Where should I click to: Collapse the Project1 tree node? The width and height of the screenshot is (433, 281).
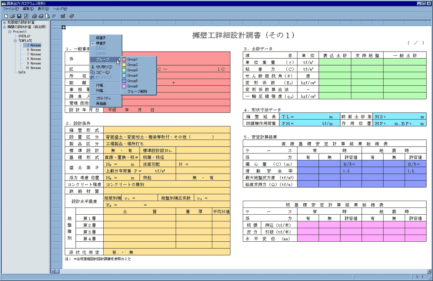tap(9, 32)
